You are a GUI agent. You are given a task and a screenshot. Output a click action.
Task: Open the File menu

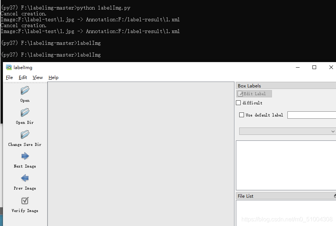tap(10, 78)
